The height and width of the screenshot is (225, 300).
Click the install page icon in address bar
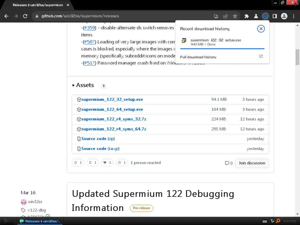pyautogui.click(x=216, y=16)
